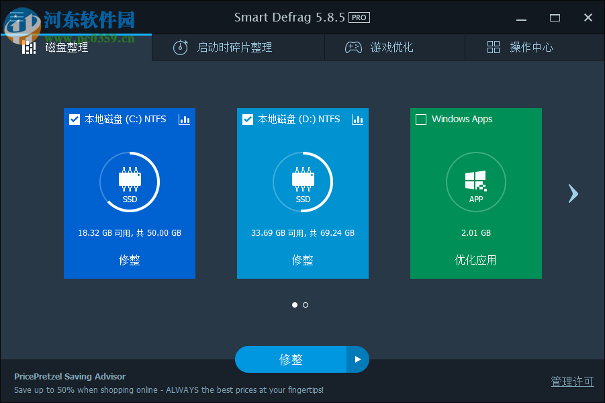Uncheck the 本地磁盘 (D:) NTFS checkbox
This screenshot has height=403, width=605.
[248, 119]
